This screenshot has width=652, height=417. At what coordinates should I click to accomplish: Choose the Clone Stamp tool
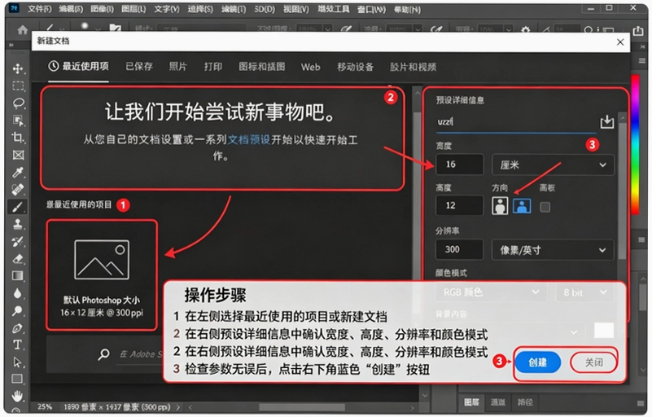click(x=17, y=224)
